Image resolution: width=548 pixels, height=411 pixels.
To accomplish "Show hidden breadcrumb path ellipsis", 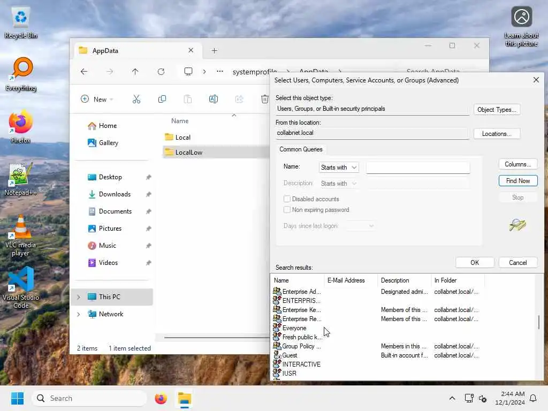I will tap(220, 72).
